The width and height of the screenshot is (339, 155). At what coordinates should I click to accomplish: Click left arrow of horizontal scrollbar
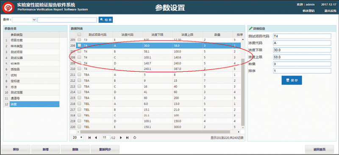pos(78,132)
